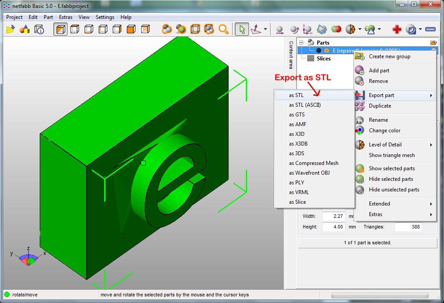Image resolution: width=444 pixels, height=303 pixels.
Task: Open the Extras menu in menu bar
Action: pos(66,17)
